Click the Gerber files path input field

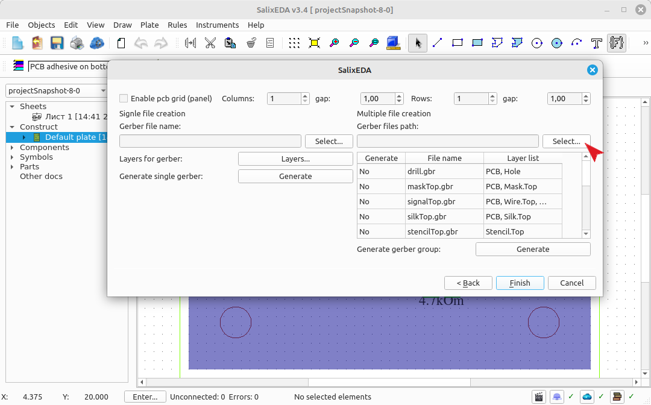tap(447, 141)
